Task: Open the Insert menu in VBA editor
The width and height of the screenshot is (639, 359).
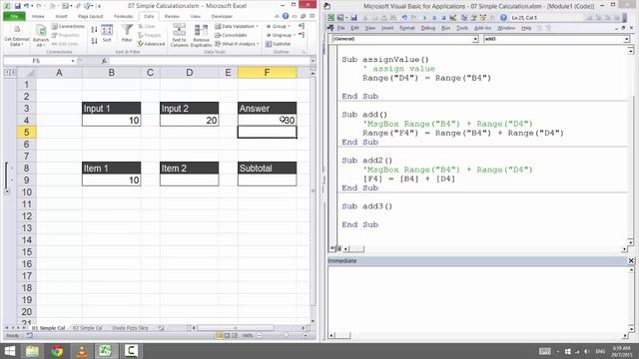Action: pyautogui.click(x=387, y=28)
